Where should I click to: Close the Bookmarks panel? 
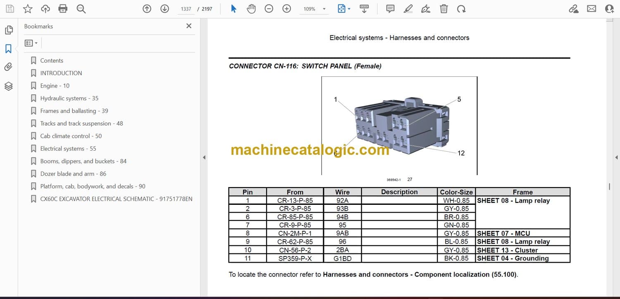[189, 26]
